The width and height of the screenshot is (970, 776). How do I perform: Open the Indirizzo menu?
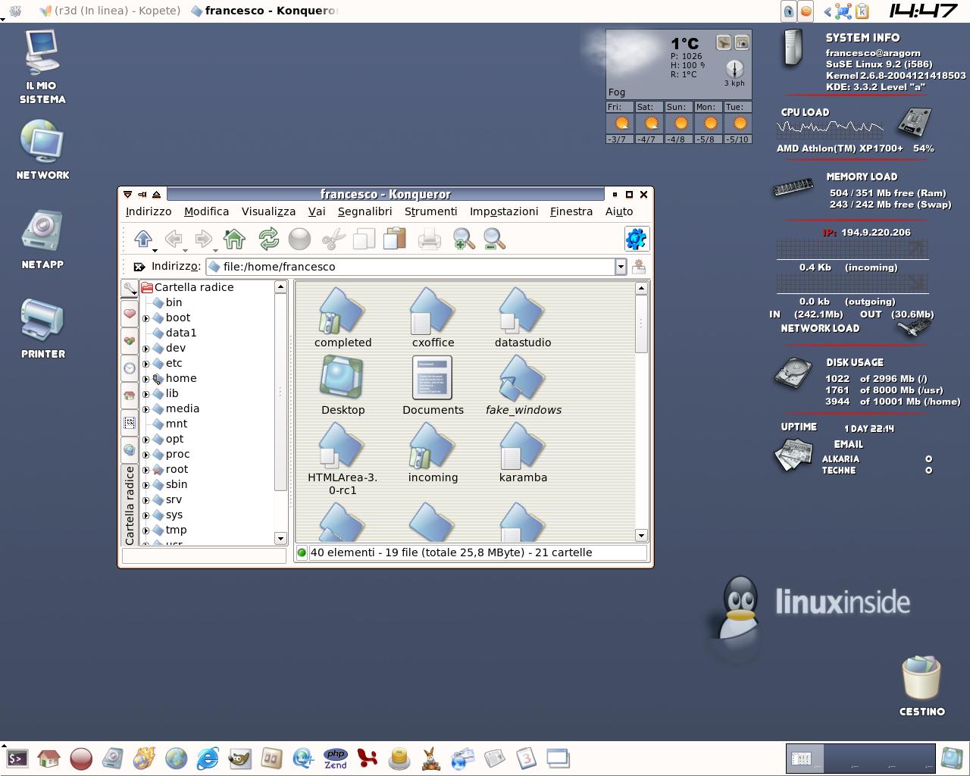[149, 211]
